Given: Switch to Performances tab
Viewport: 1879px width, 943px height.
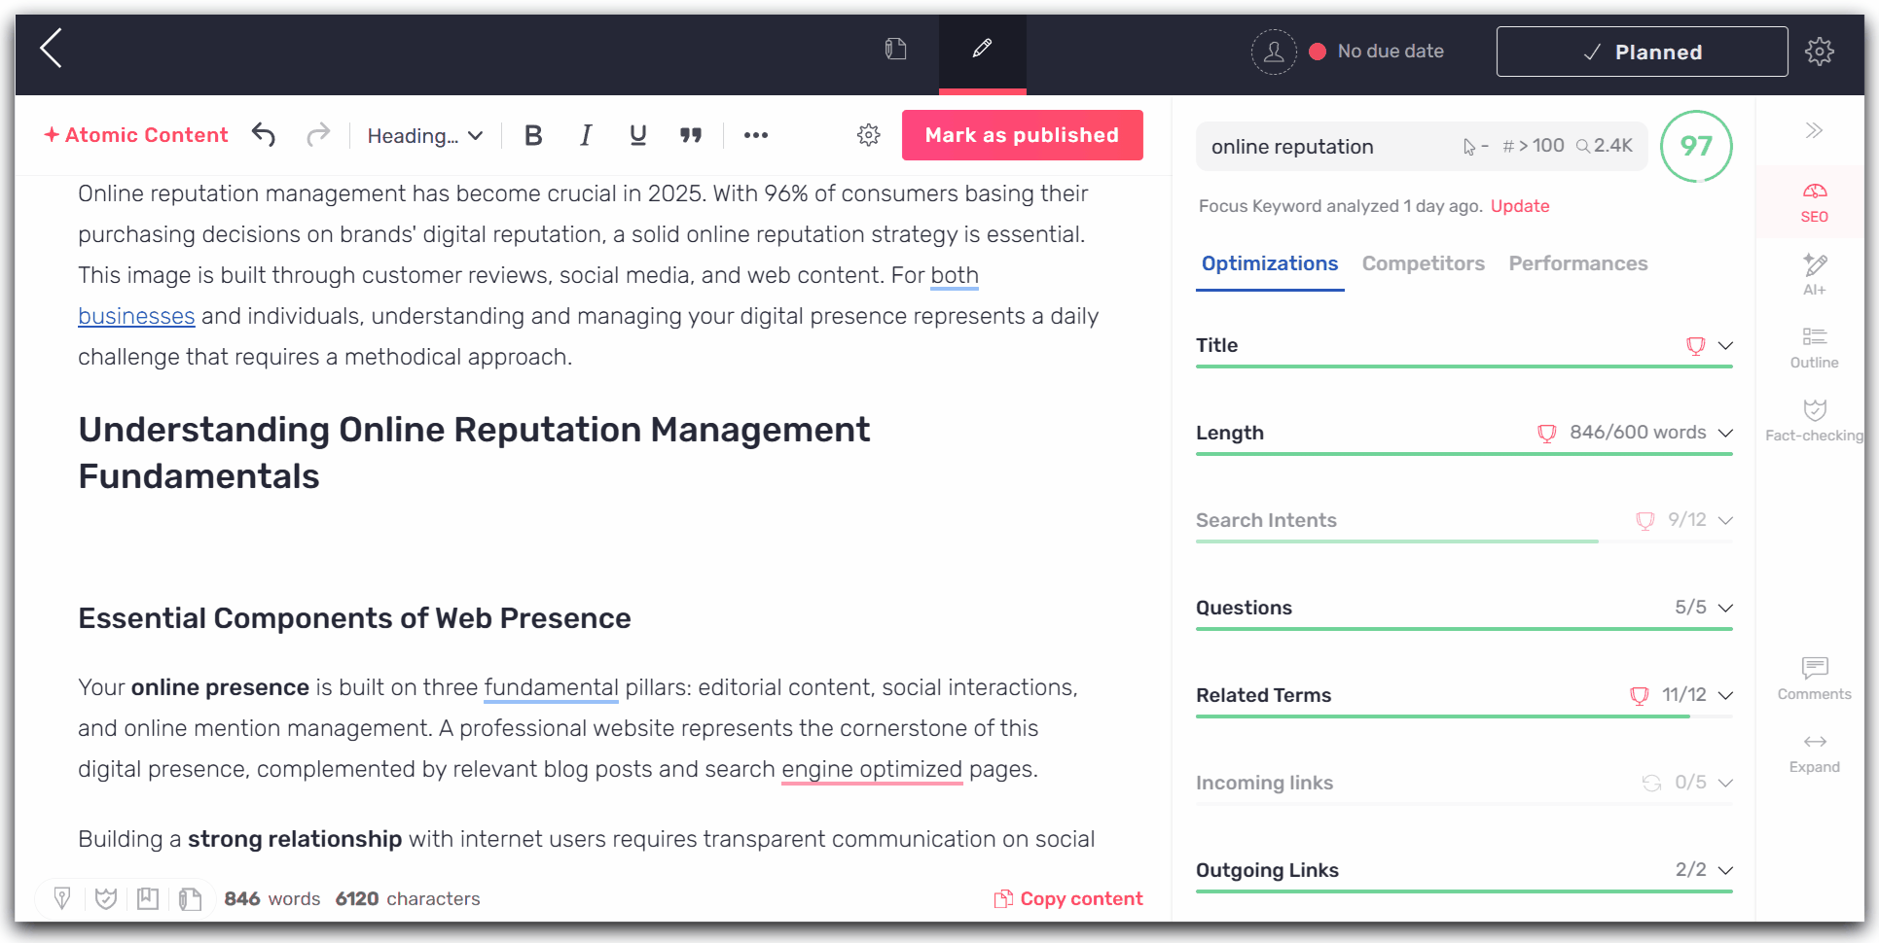Looking at the screenshot, I should (x=1578, y=263).
